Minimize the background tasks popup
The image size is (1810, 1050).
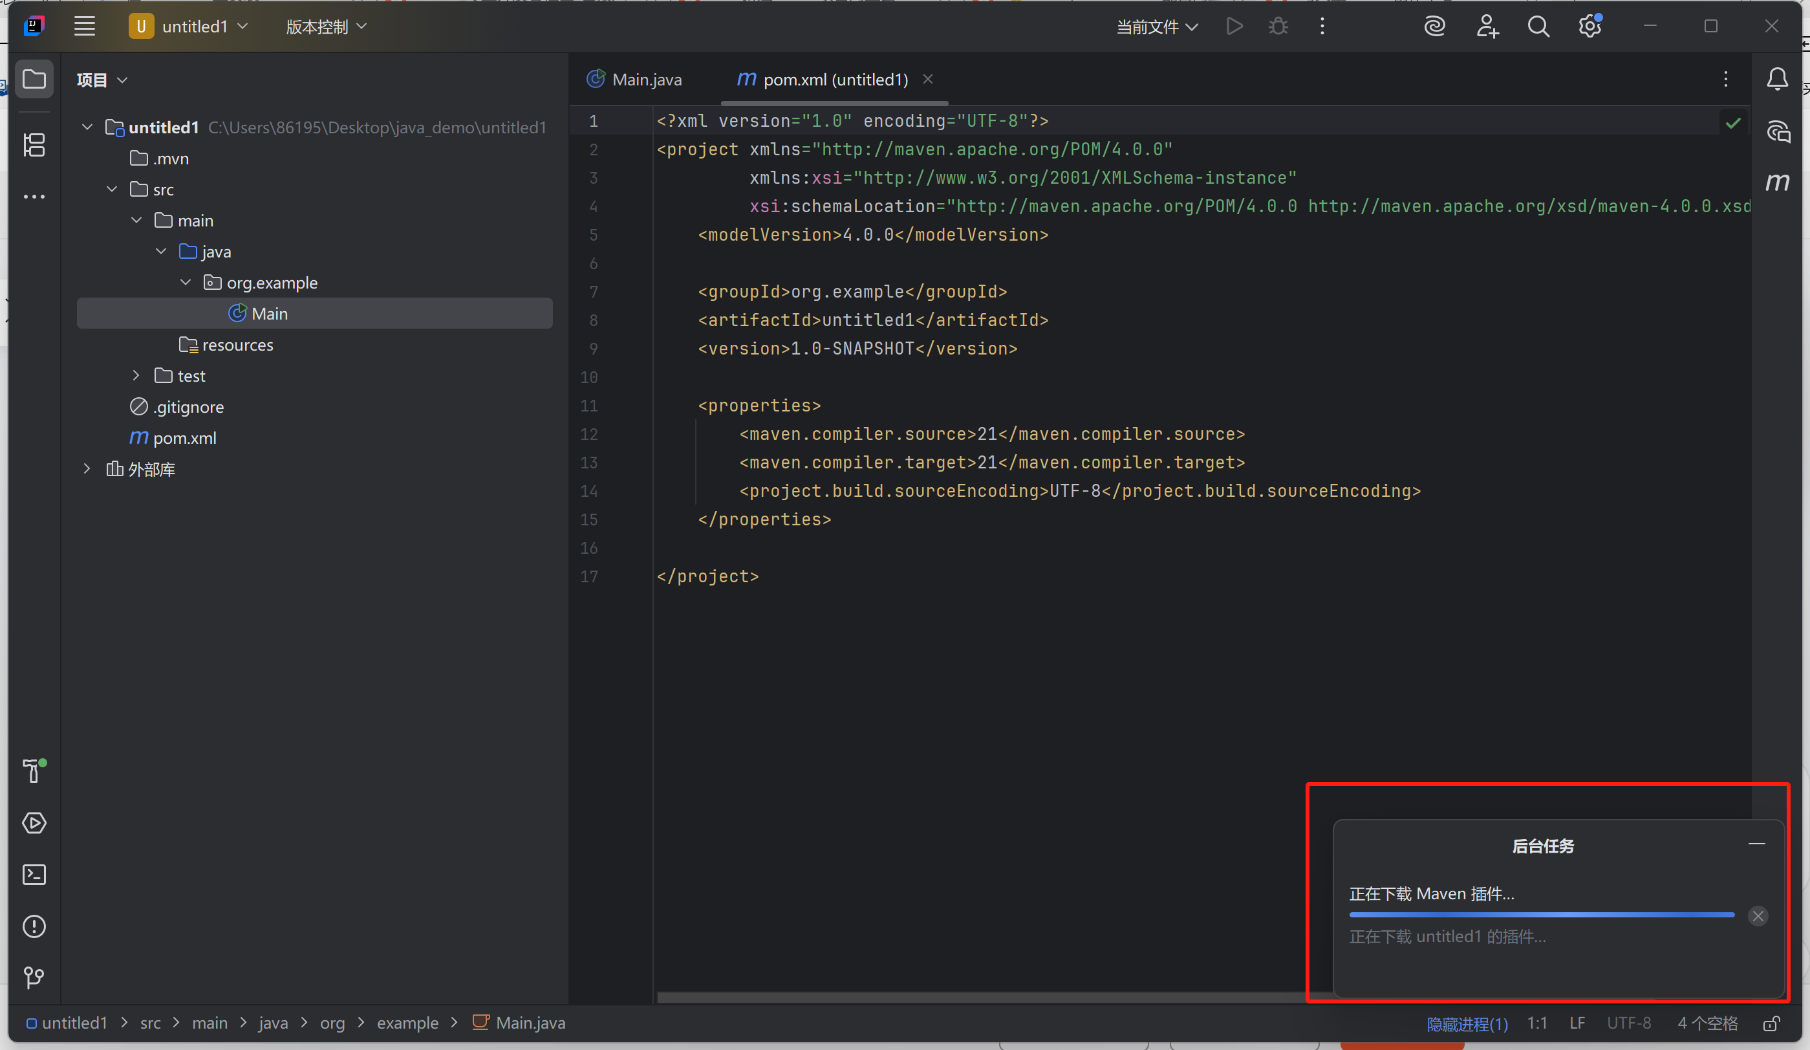coord(1756,844)
